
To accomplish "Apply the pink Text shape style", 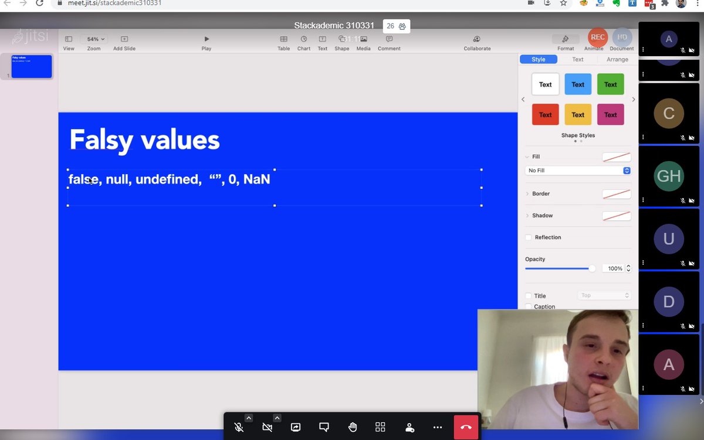I will [611, 114].
